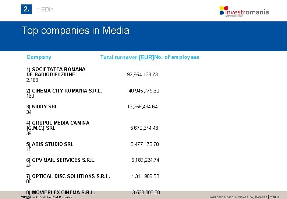Click turnover value 13,256,434.64
Viewport: 287px width, 199px height.
[142, 107]
